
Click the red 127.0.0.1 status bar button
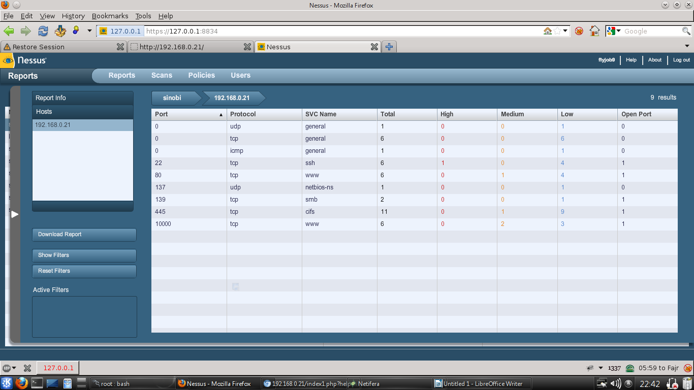click(58, 368)
